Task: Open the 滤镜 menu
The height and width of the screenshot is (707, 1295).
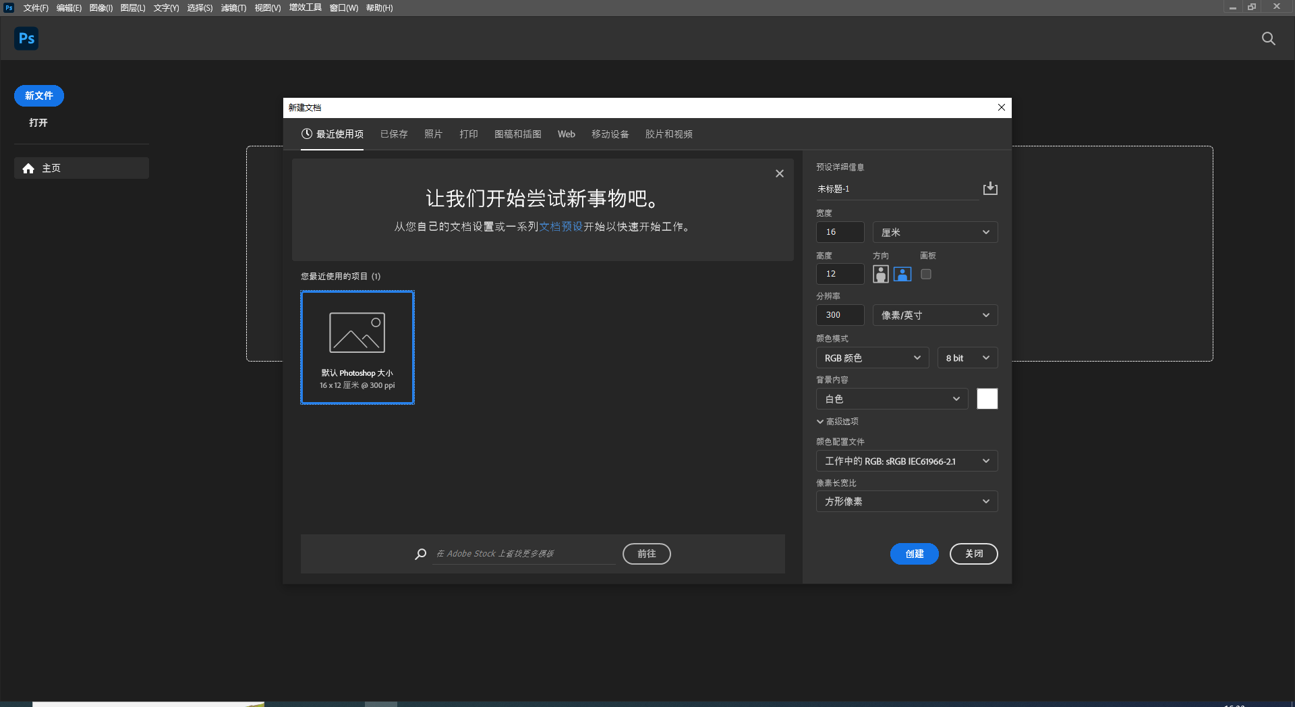Action: click(232, 7)
